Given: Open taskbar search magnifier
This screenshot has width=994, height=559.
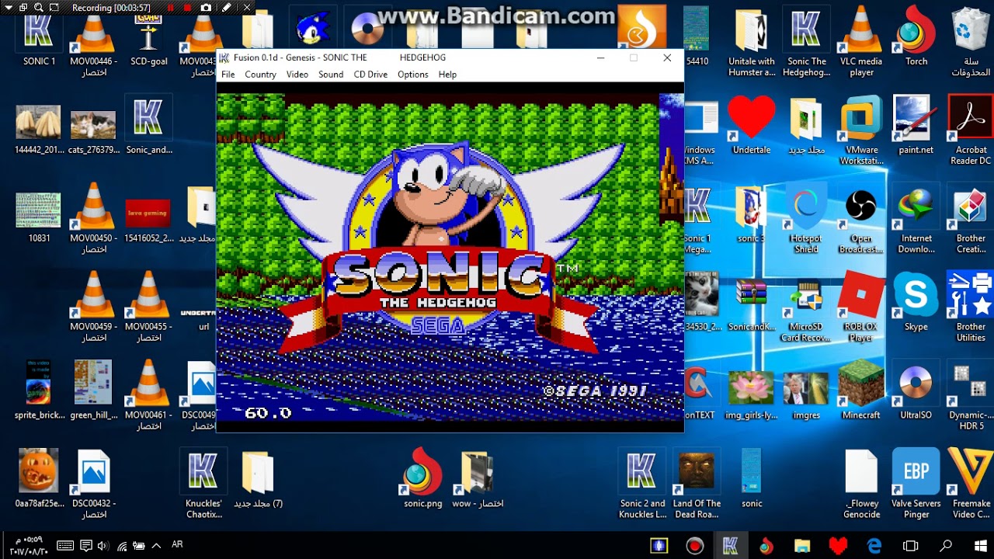Looking at the screenshot, I should pyautogui.click(x=946, y=546).
